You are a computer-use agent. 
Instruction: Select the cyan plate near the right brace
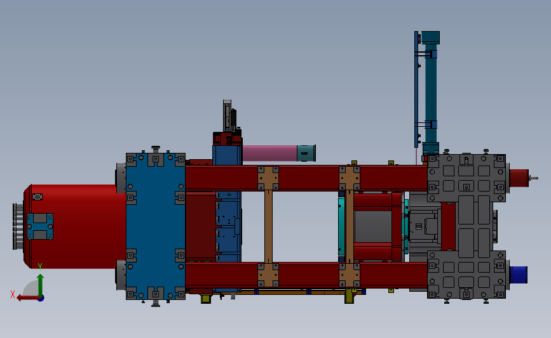(341, 226)
